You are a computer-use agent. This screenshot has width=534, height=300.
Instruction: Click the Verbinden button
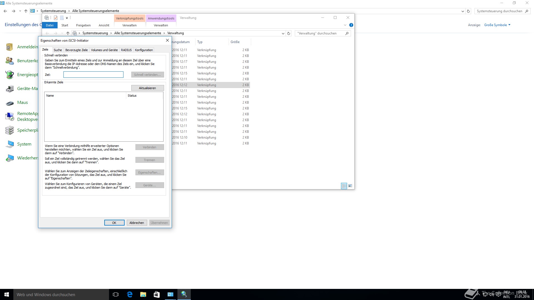[x=150, y=147]
